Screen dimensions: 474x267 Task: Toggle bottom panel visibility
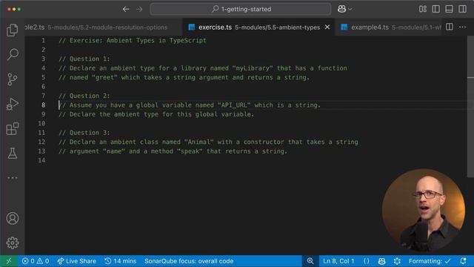coord(450,9)
